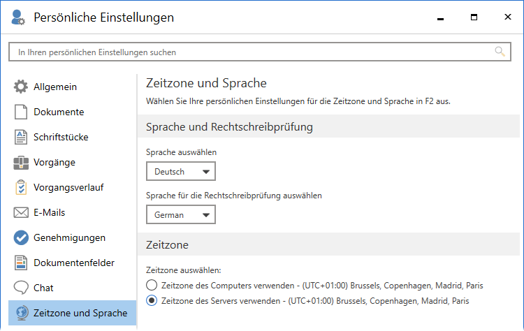Click the globe icon for Zeitzone und Sprache
Viewport: 524px width, 331px height.
click(22, 313)
